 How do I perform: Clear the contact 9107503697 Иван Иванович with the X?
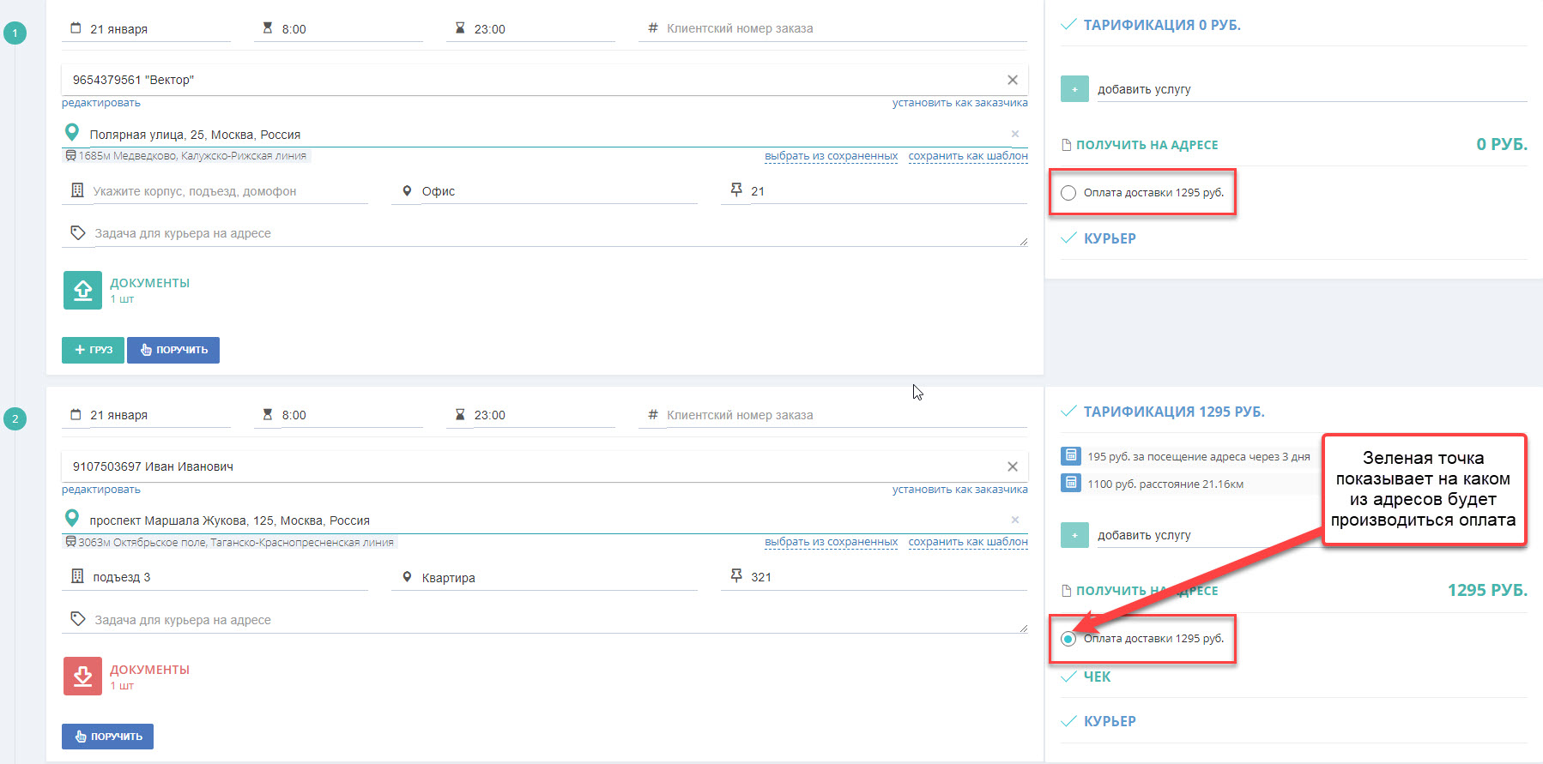(1013, 466)
